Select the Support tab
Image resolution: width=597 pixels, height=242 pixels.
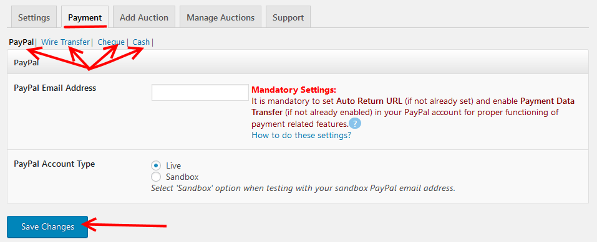click(x=288, y=17)
